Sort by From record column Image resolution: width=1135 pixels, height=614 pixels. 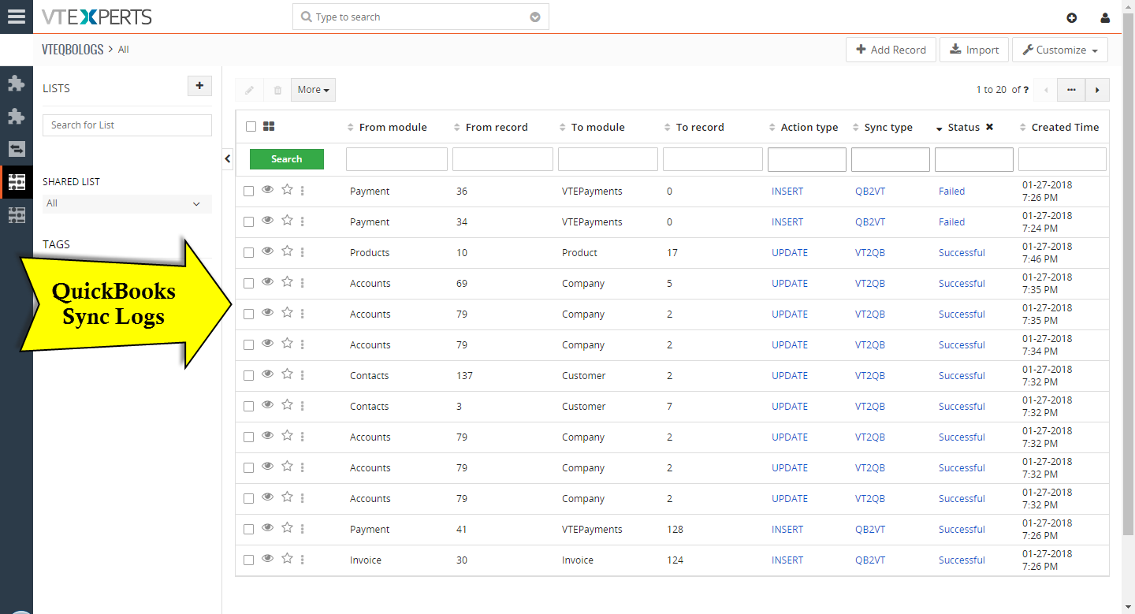[x=497, y=127]
